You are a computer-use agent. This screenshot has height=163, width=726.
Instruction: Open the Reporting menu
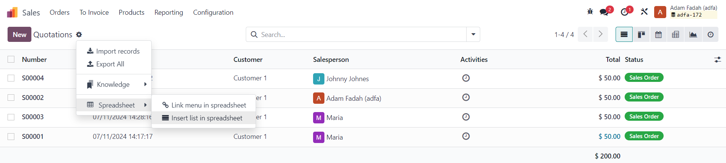(169, 12)
